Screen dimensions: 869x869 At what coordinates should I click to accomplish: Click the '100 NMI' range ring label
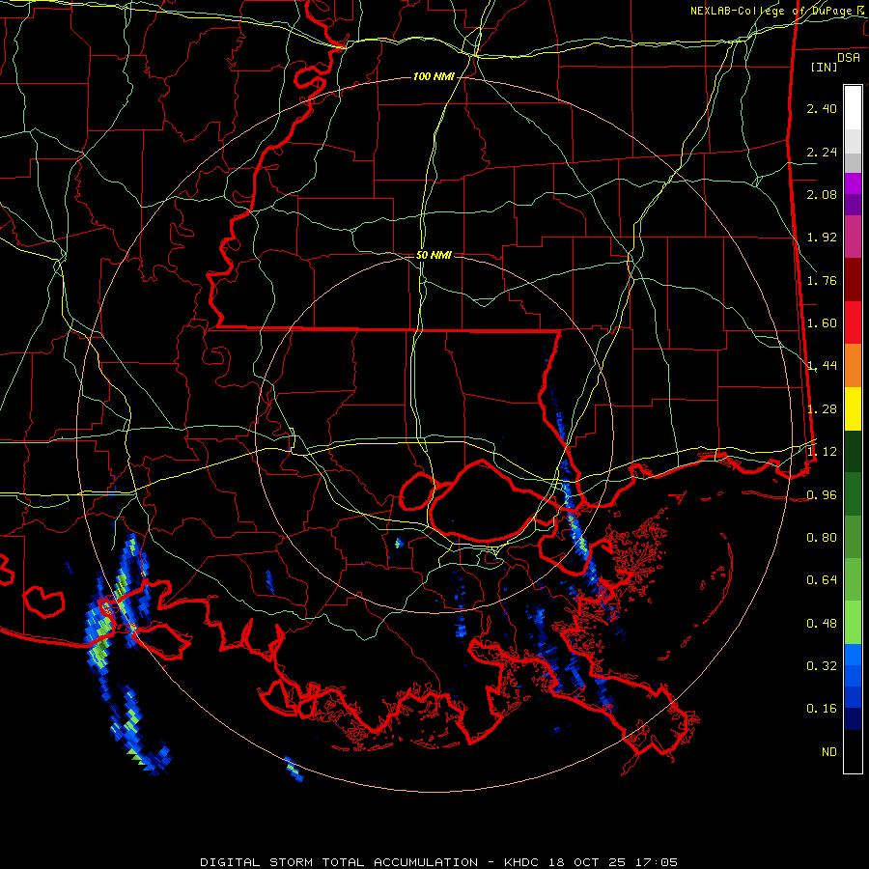pos(434,76)
